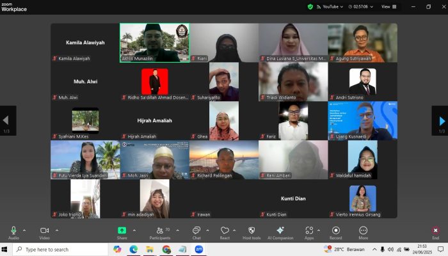Select Triadi Widianto participant video tile
The height and width of the screenshot is (256, 448).
293,82
